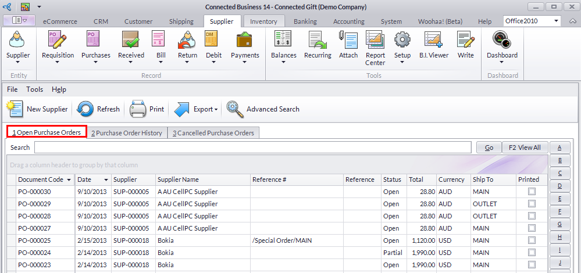
Task: Open the Requisition ribbon icon
Action: (58, 40)
